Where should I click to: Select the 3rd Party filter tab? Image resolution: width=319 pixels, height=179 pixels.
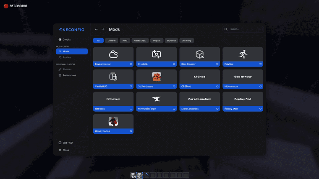point(186,41)
